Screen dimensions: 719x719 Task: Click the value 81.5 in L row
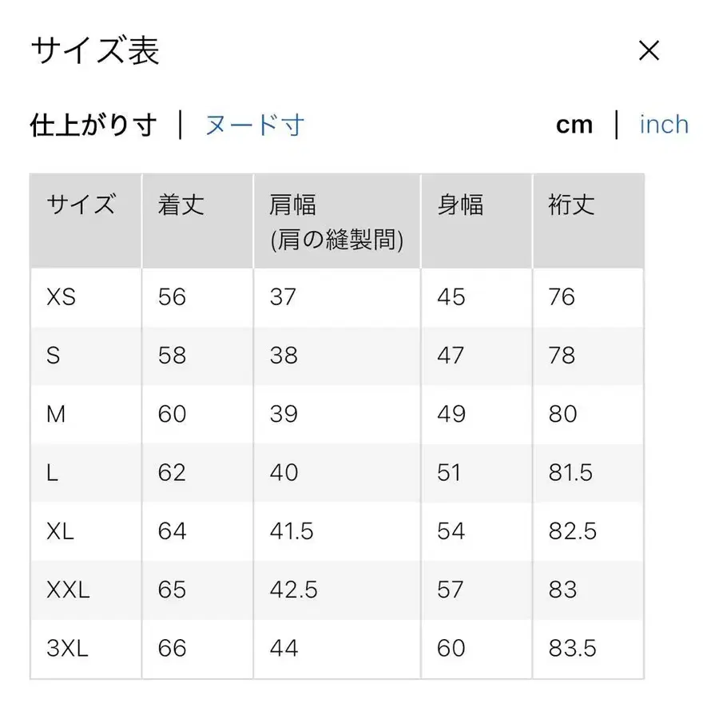(x=570, y=473)
